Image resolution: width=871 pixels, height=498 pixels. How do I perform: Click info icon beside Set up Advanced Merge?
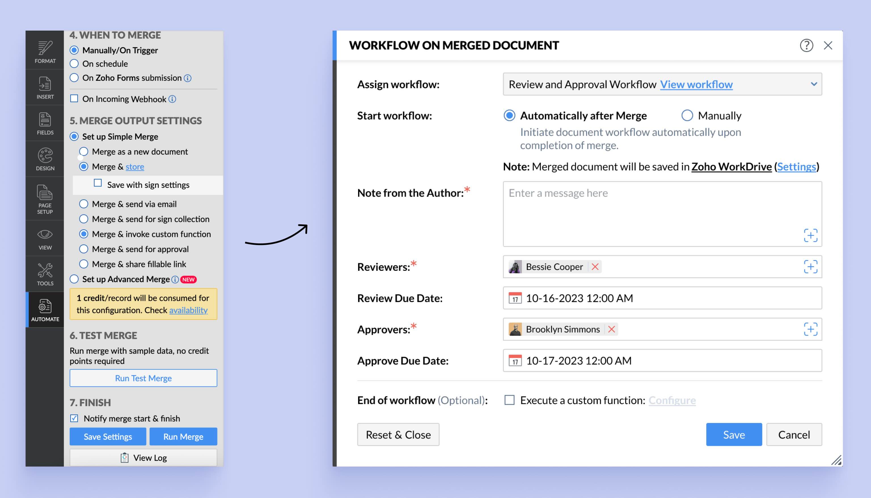(x=175, y=279)
